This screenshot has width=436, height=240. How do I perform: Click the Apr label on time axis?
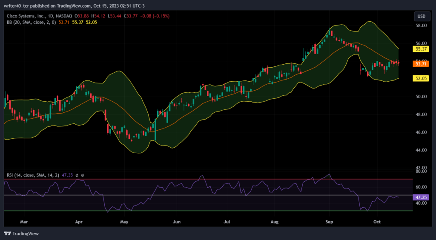(x=79, y=222)
